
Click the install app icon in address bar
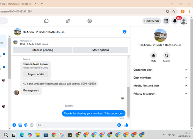(x=168, y=12)
